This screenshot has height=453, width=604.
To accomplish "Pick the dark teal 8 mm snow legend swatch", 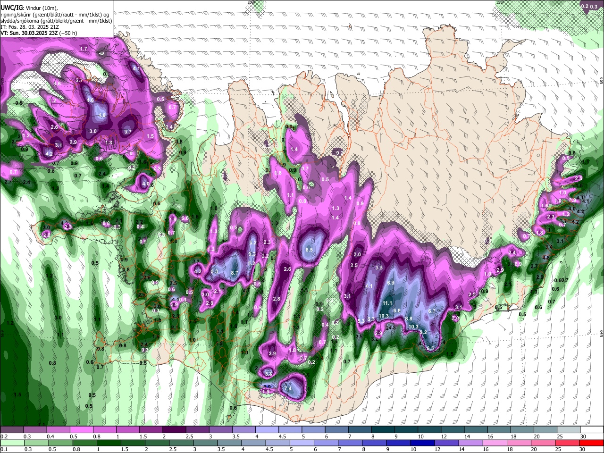I will 382,430.
